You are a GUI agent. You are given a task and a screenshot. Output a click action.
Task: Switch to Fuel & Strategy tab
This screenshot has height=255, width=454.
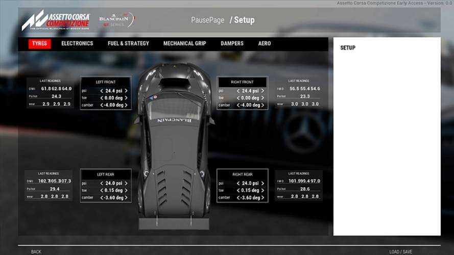[128, 44]
